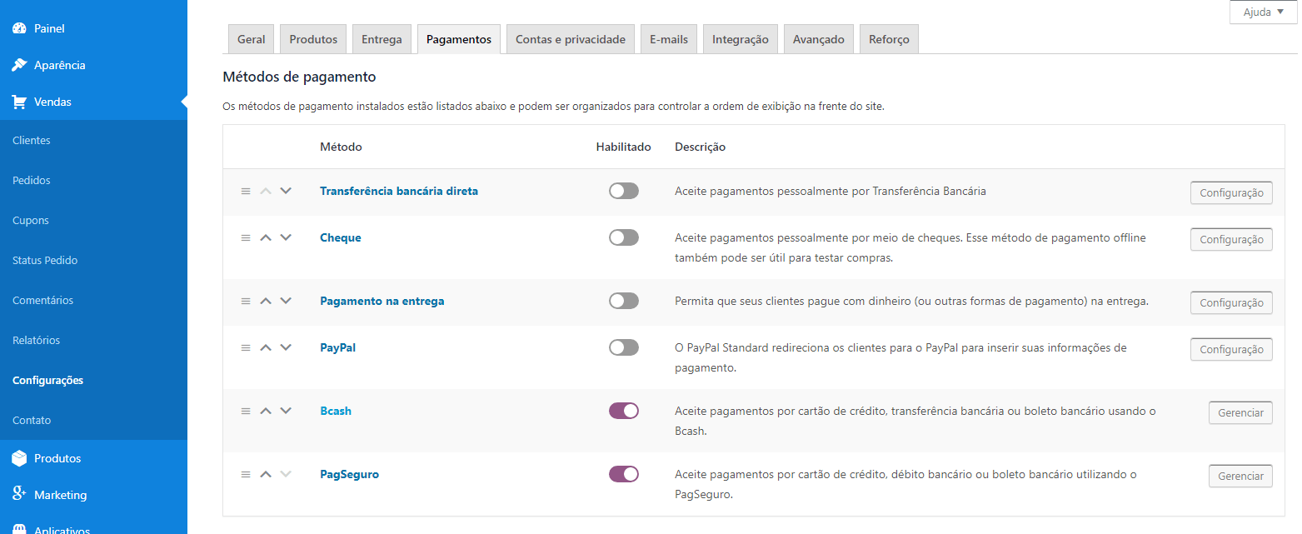Open the Entrega tab
Screen dimensions: 1302x534
(382, 39)
